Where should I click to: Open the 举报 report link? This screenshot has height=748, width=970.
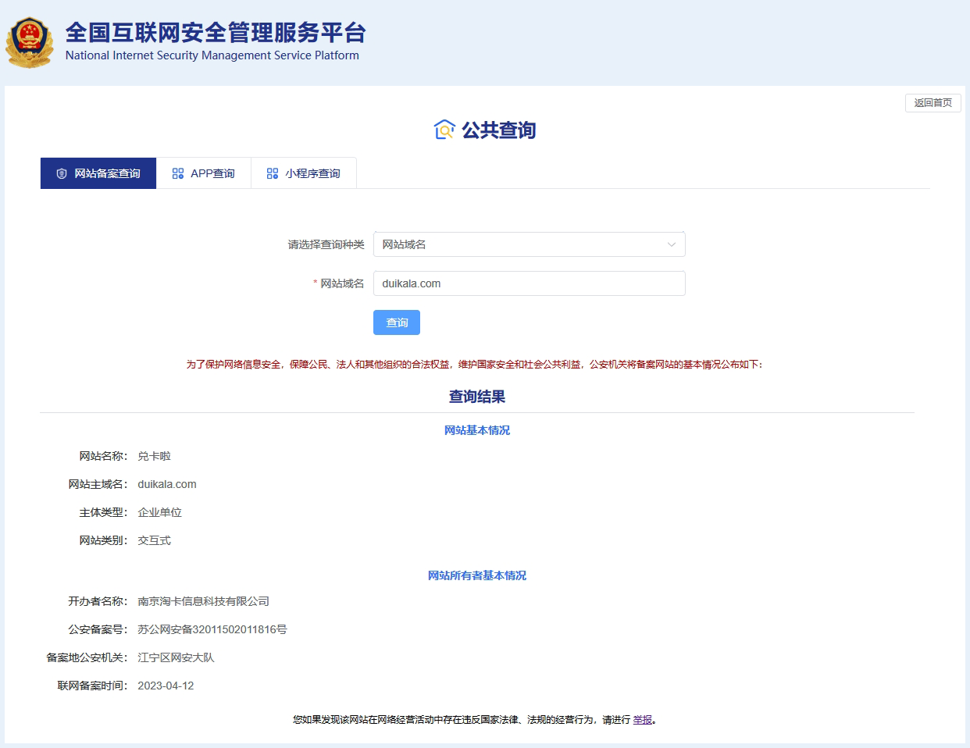[x=643, y=720]
